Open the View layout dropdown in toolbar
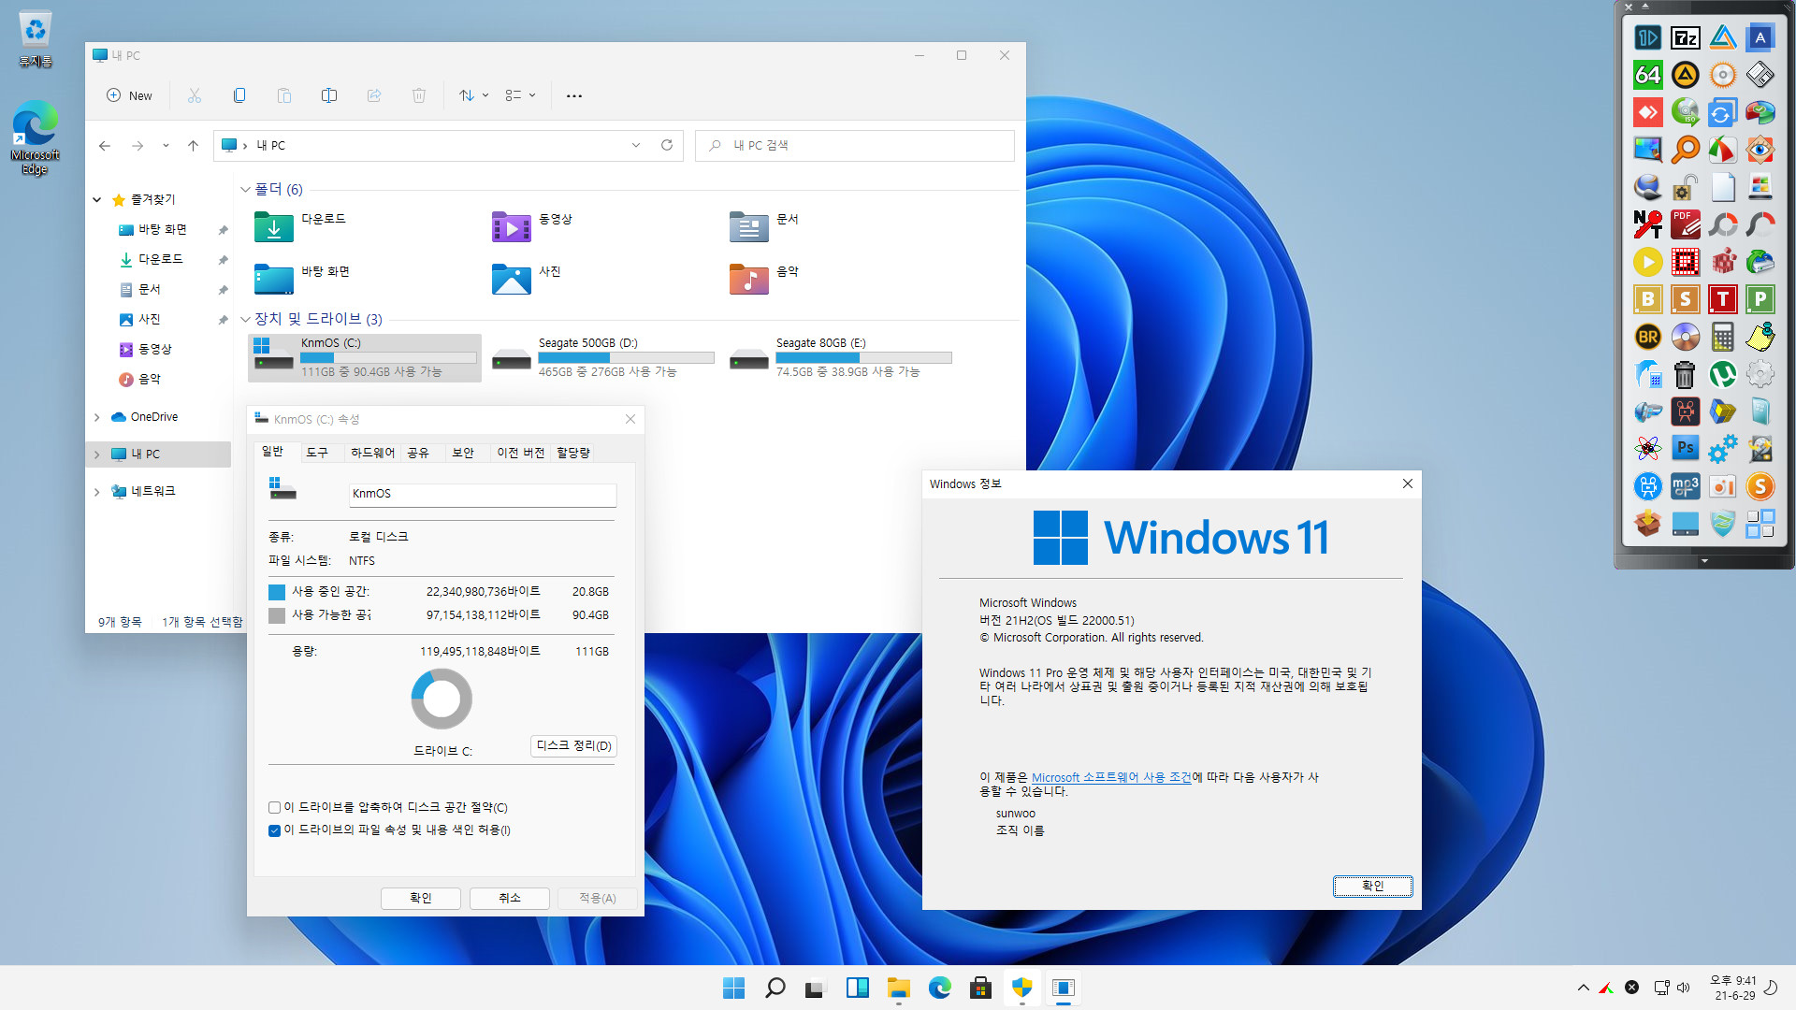This screenshot has width=1796, height=1010. click(x=520, y=95)
